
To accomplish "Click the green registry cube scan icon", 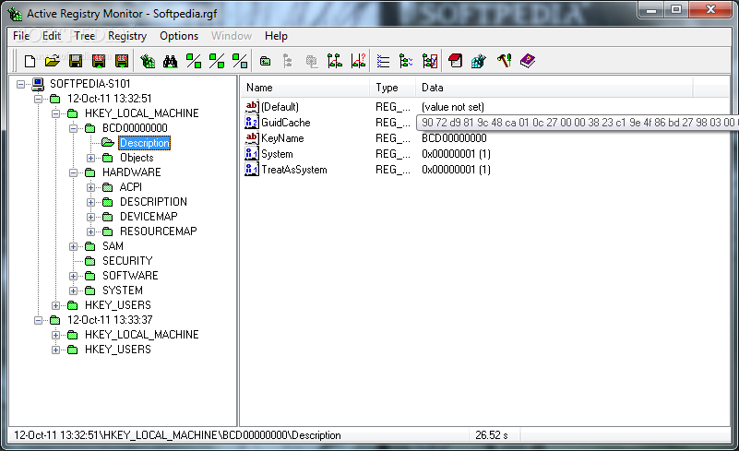I will (x=148, y=61).
